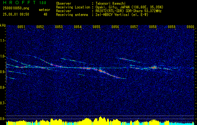The height and width of the screenshot is (125, 197).
Task: Click the kHz axis unit label
Action: (x=3, y=25)
